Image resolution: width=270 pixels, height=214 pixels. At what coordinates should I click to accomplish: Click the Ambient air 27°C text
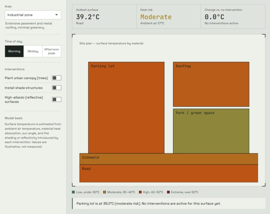tap(152, 23)
